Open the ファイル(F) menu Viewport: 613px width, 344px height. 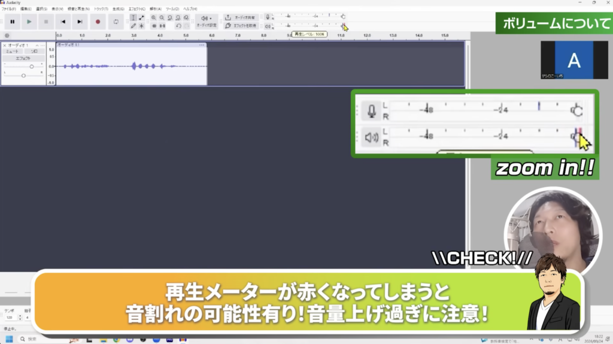tap(8, 9)
